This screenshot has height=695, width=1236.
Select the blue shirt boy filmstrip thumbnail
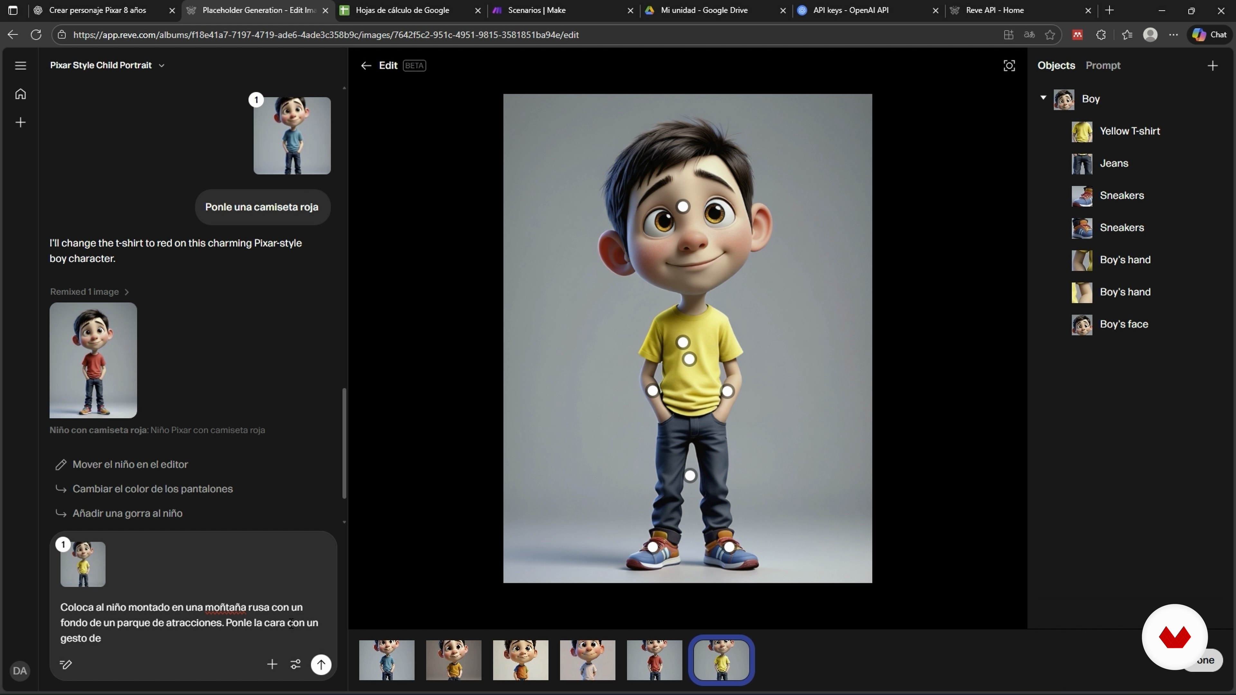pos(387,660)
